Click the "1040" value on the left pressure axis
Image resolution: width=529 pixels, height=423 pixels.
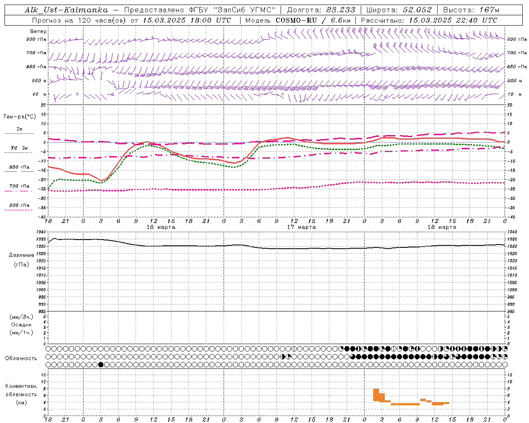pyautogui.click(x=42, y=232)
